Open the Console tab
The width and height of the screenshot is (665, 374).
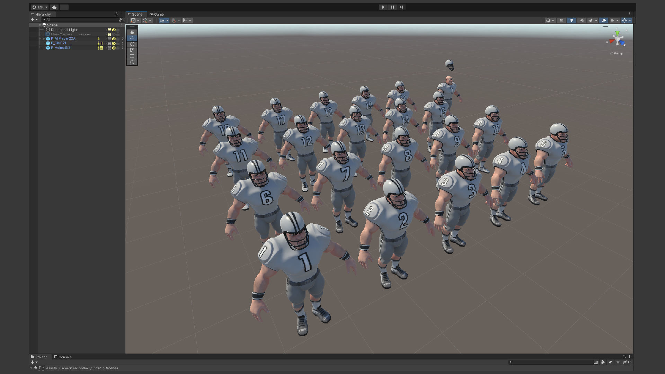click(x=63, y=357)
